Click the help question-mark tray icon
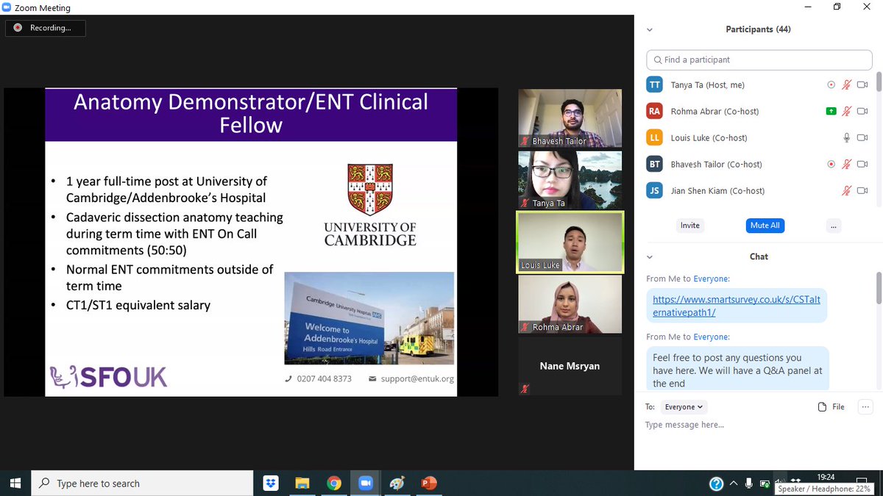The image size is (883, 496). [x=716, y=484]
